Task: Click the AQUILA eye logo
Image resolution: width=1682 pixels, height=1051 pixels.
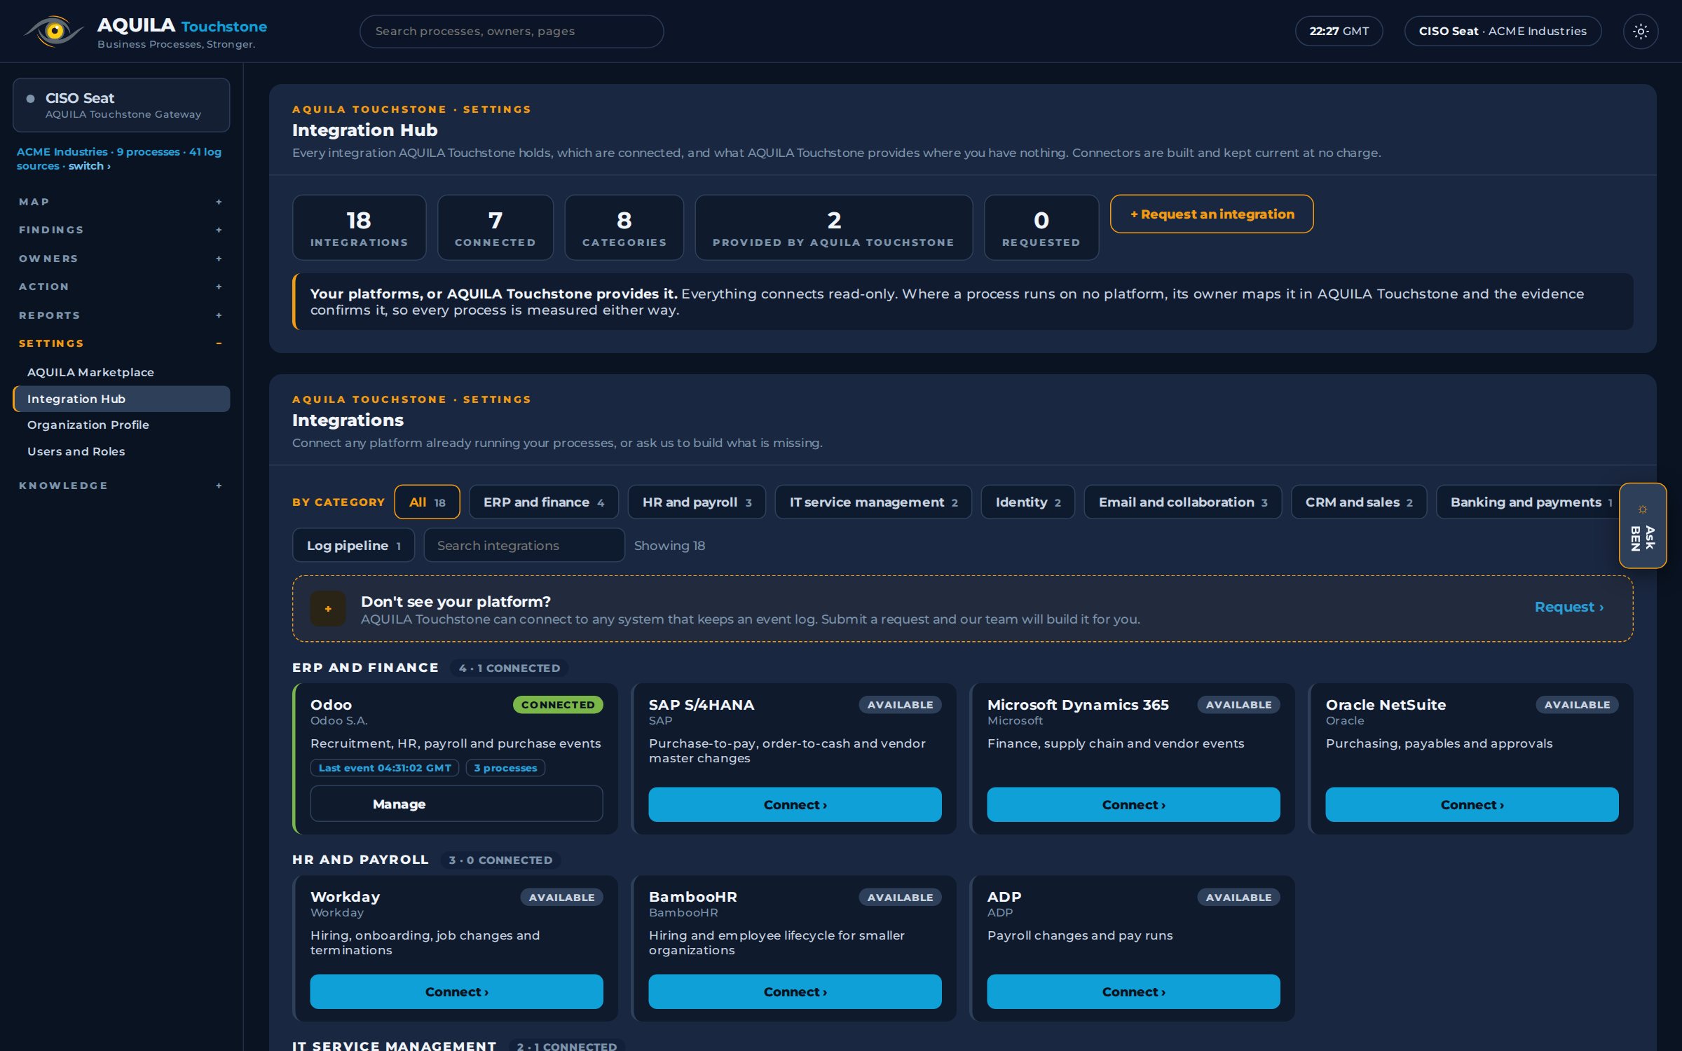Action: click(x=53, y=31)
